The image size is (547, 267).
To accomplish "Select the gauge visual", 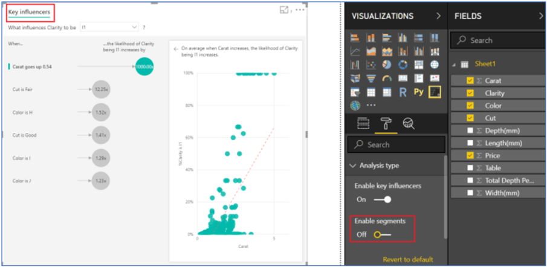I will 387,79.
